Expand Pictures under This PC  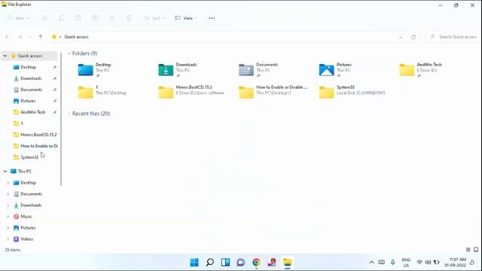(x=8, y=227)
